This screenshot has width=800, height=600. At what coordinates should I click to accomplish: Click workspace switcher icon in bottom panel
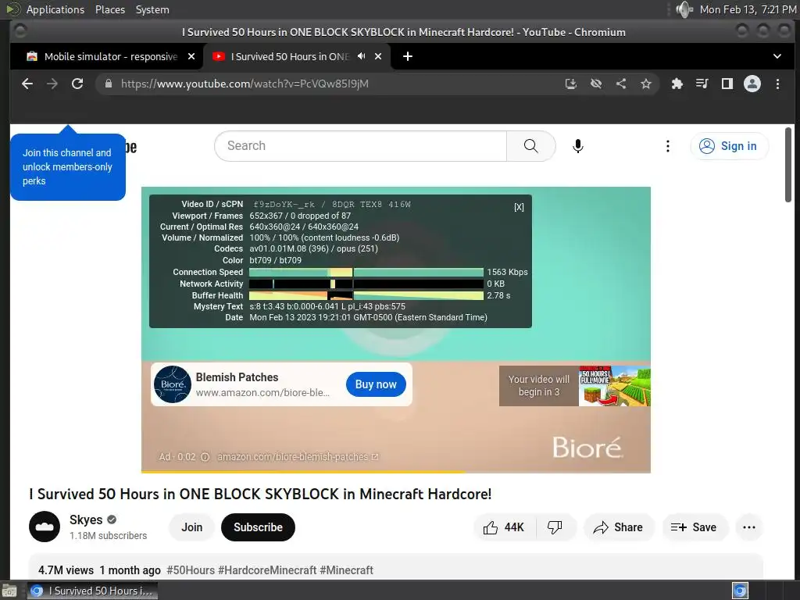[740, 591]
